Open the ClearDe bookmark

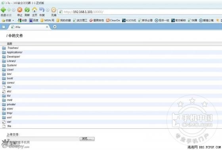(113, 21)
